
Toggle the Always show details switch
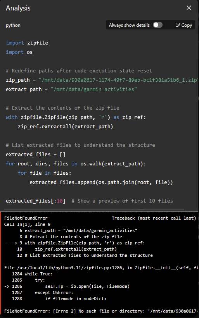pyautogui.click(x=158, y=25)
